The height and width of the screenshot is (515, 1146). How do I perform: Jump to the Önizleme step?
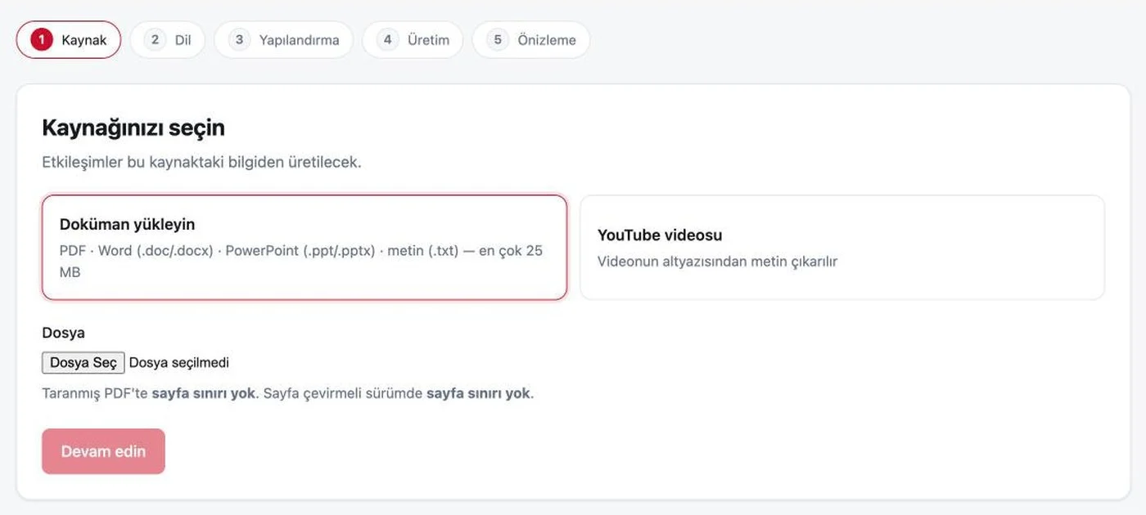click(531, 40)
